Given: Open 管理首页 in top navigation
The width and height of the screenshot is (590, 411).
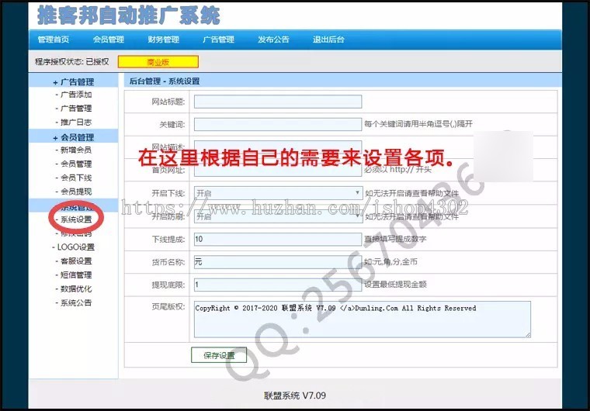Looking at the screenshot, I should [x=54, y=40].
